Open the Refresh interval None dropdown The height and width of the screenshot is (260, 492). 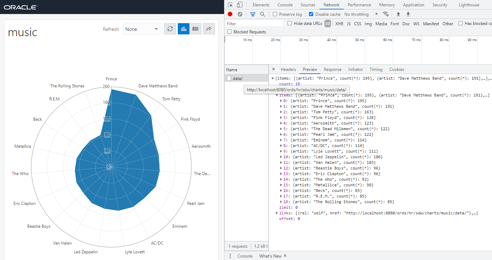tap(142, 29)
